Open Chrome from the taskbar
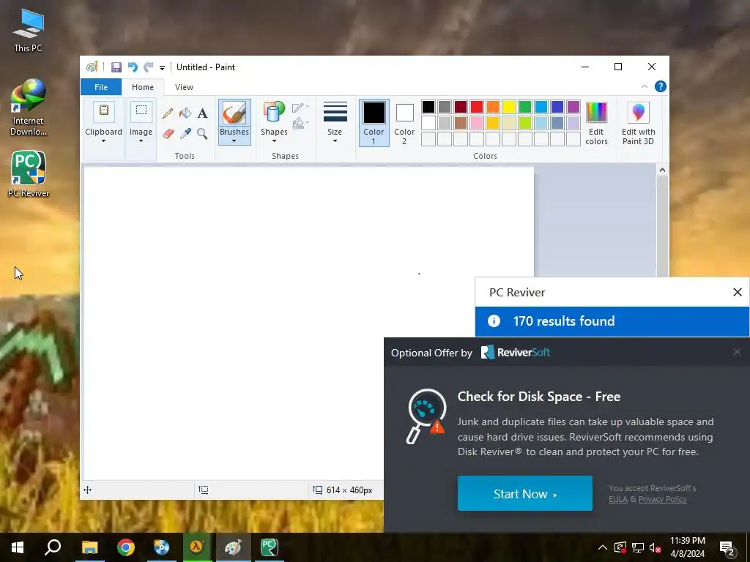750x562 pixels. click(126, 547)
